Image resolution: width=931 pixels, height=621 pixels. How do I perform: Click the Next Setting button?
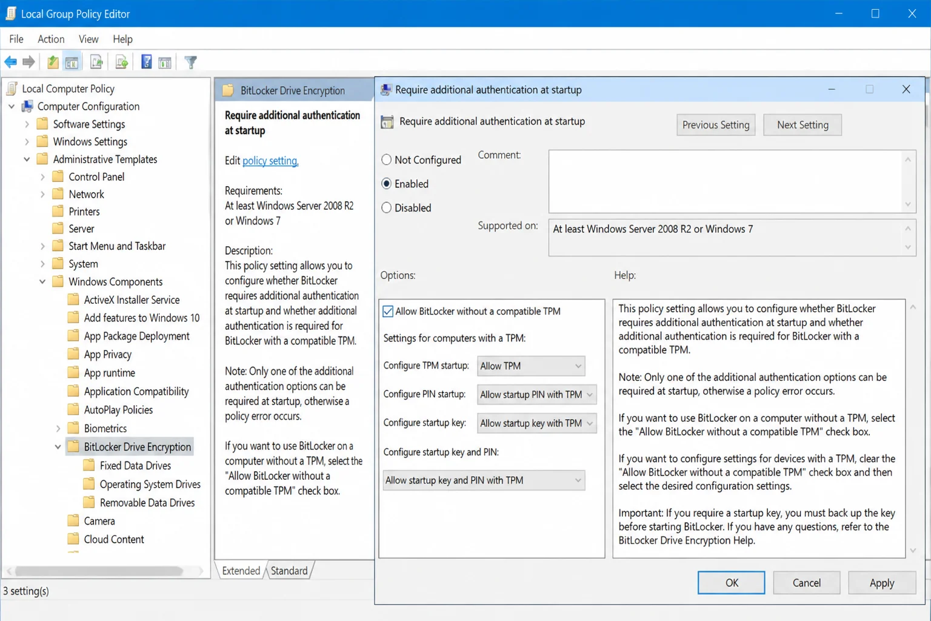tap(803, 125)
